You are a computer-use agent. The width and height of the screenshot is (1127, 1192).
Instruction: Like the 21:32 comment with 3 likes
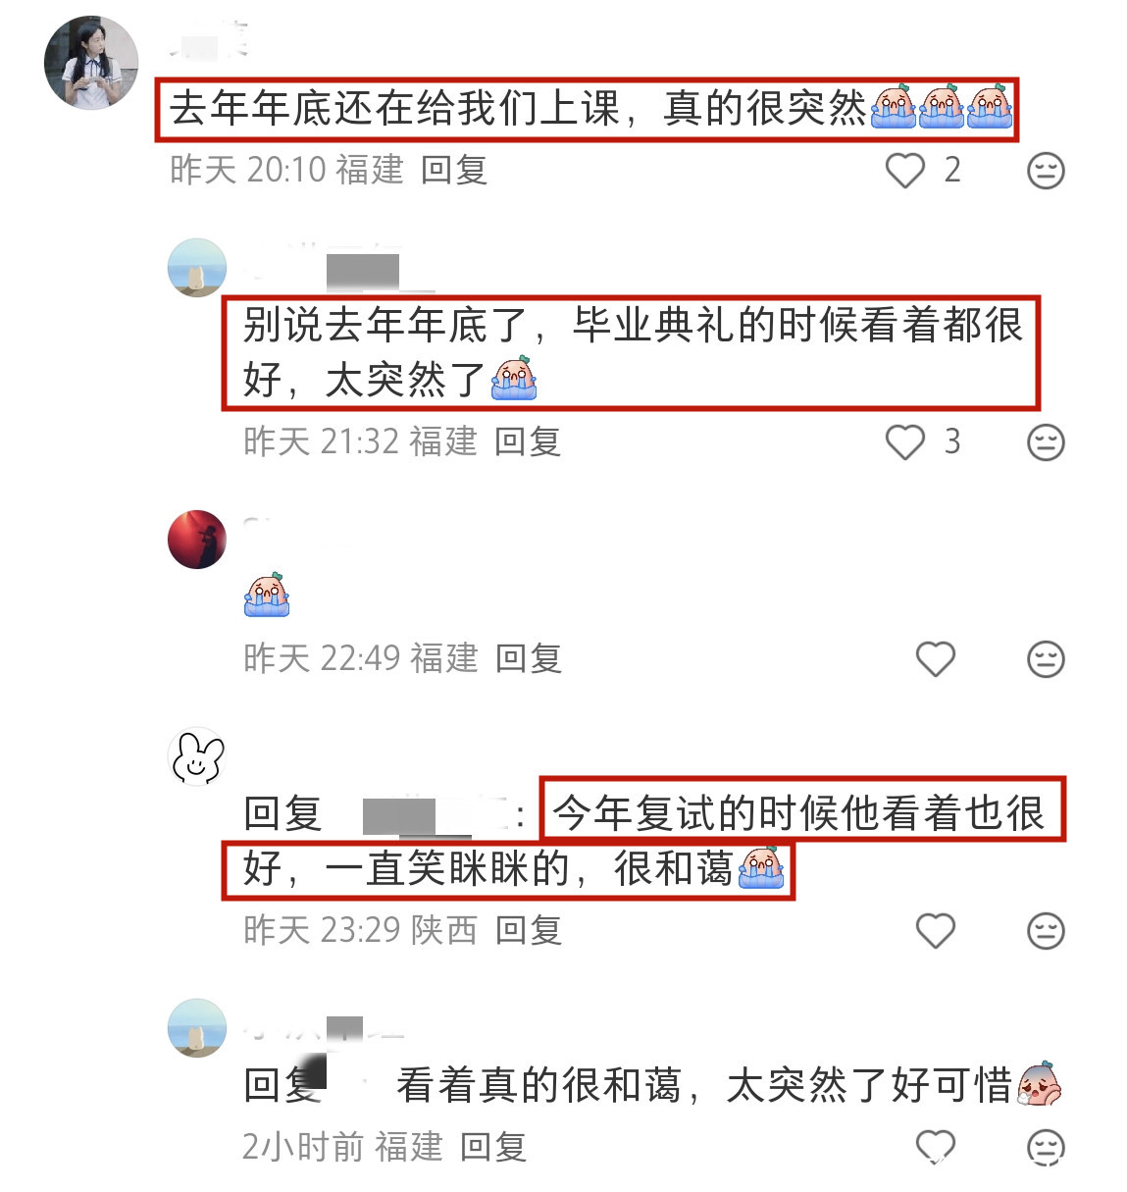tap(904, 442)
